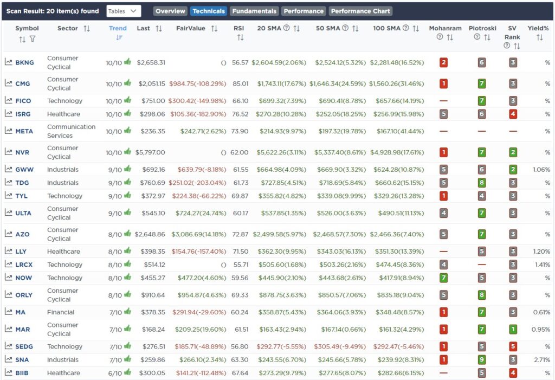Click the thumbs-up trend icon for MA
Image resolution: width=555 pixels, height=380 pixels.
pos(128,311)
